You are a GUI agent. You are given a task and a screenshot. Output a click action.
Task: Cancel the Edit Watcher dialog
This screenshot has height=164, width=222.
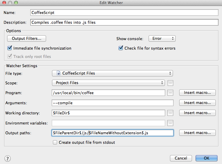click(181, 158)
